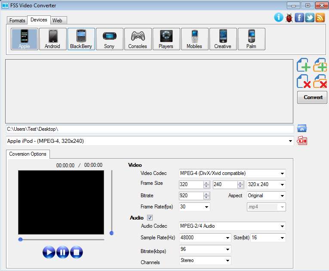Click the add folder icon
This screenshot has width=329, height=271.
click(x=320, y=65)
